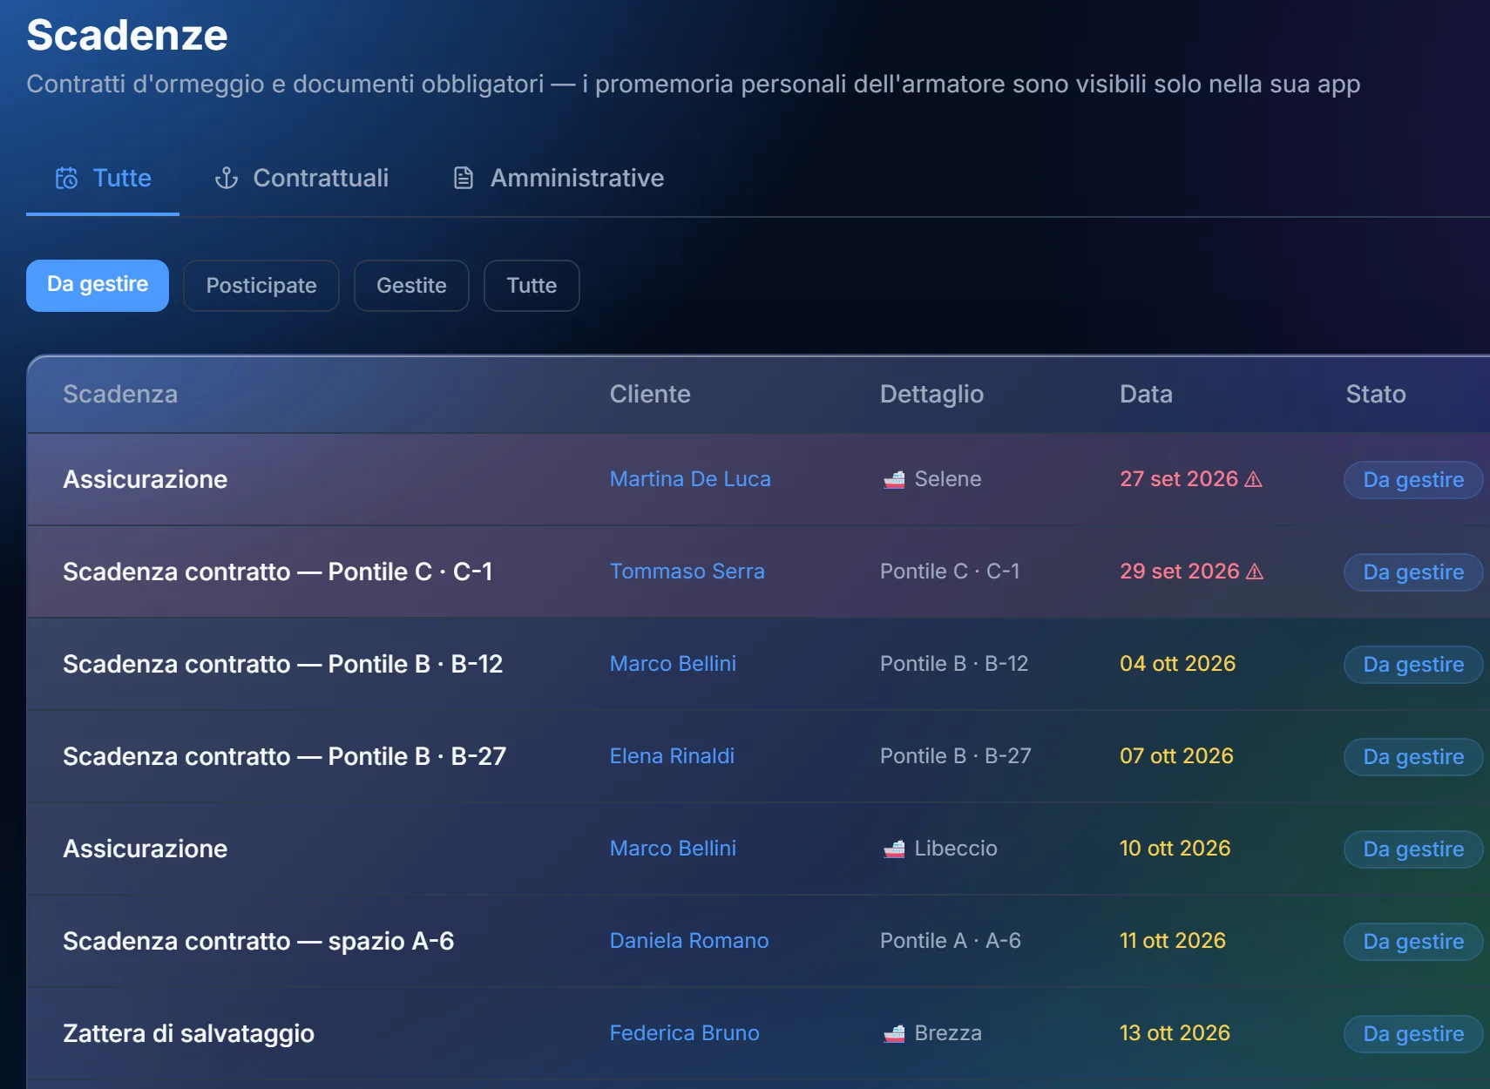This screenshot has height=1089, width=1490.
Task: Click Scadenza contratto — Pontile B · B-27
Action: 284,757
